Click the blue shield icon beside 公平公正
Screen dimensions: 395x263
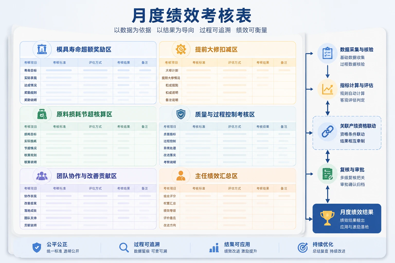click(37, 248)
